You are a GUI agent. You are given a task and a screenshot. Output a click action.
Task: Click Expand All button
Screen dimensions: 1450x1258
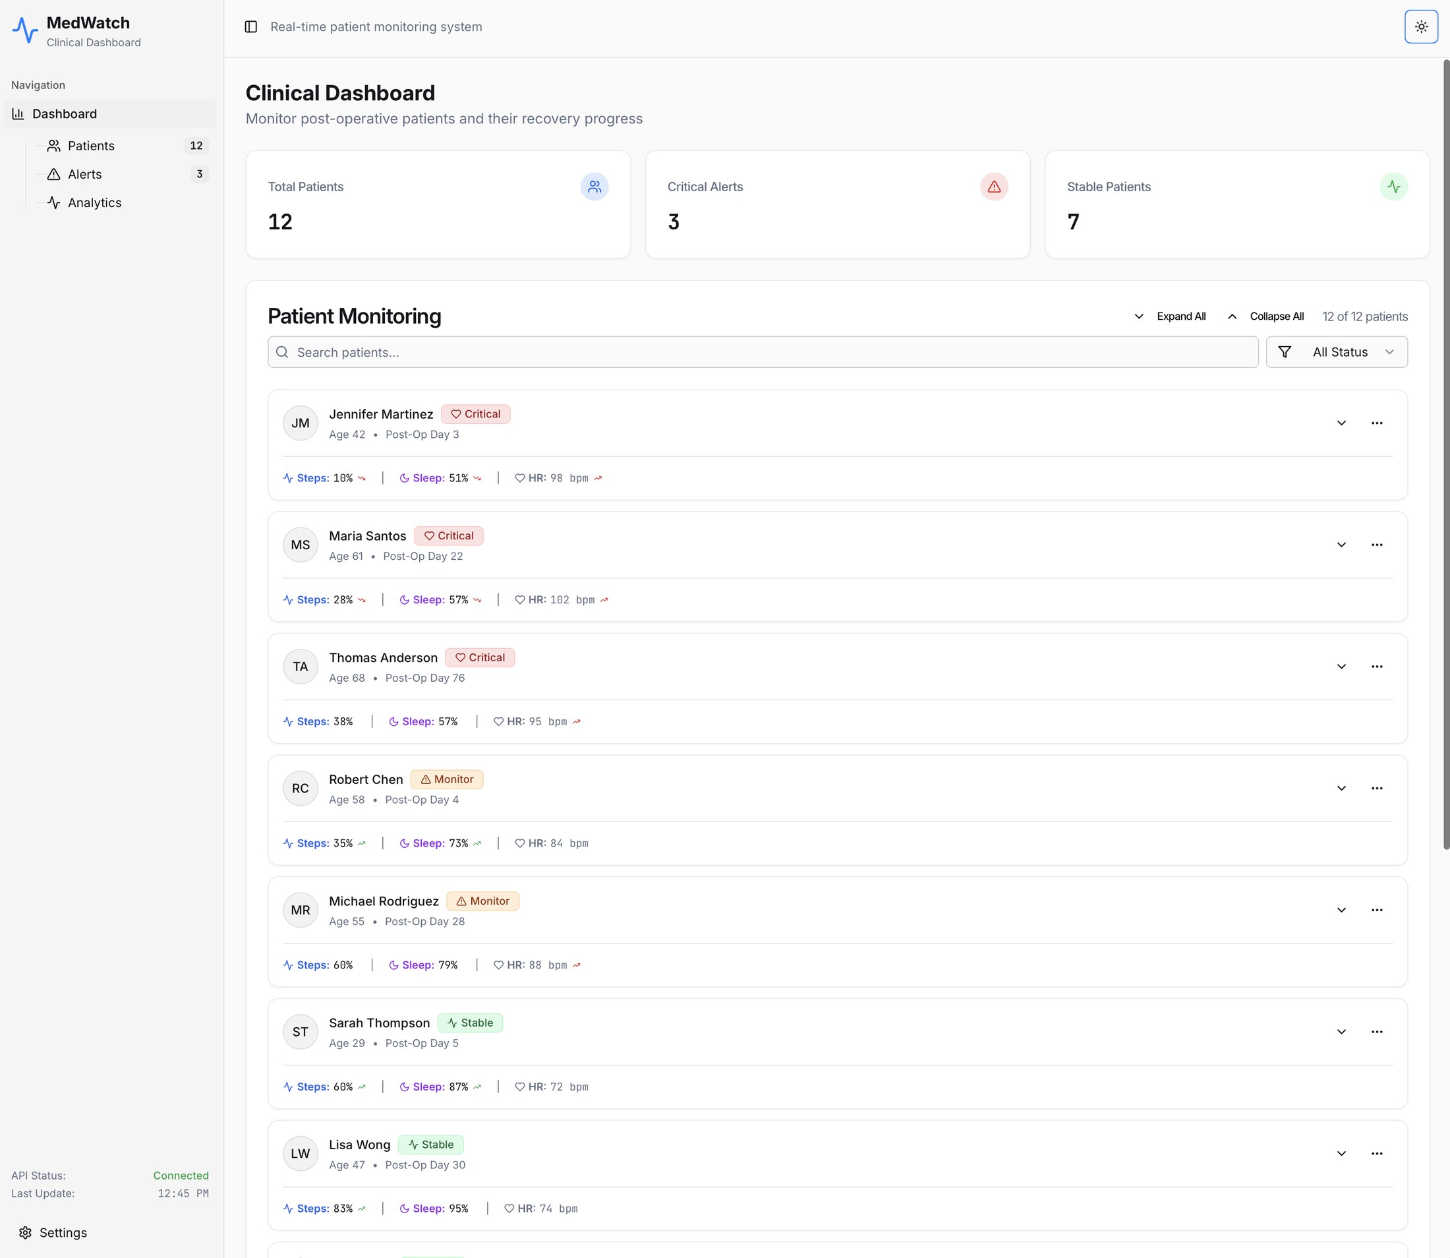point(1170,316)
